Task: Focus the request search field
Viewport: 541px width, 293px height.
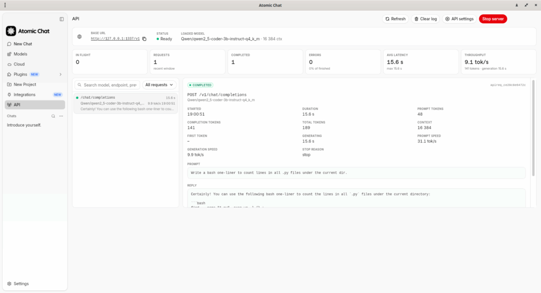Action: (107, 85)
